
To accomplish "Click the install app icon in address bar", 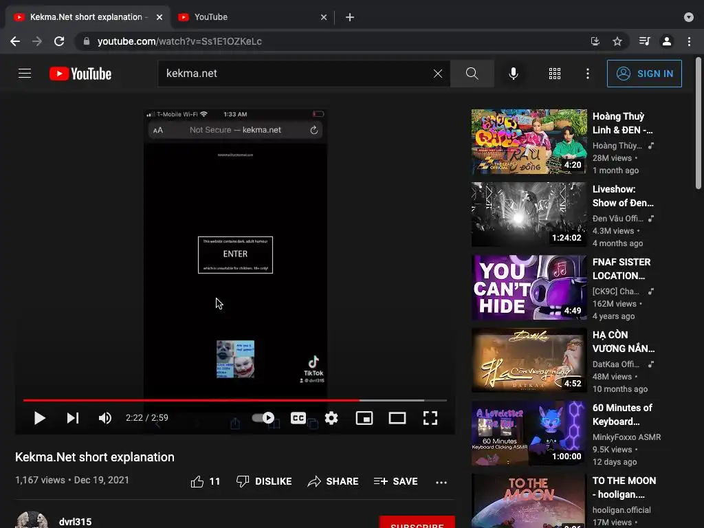I will (x=595, y=41).
